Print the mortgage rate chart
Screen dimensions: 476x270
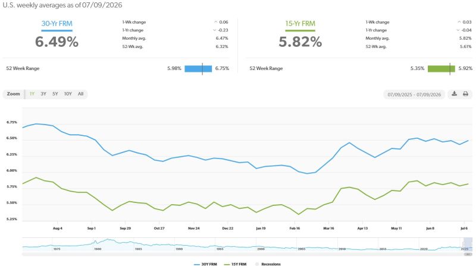465,94
